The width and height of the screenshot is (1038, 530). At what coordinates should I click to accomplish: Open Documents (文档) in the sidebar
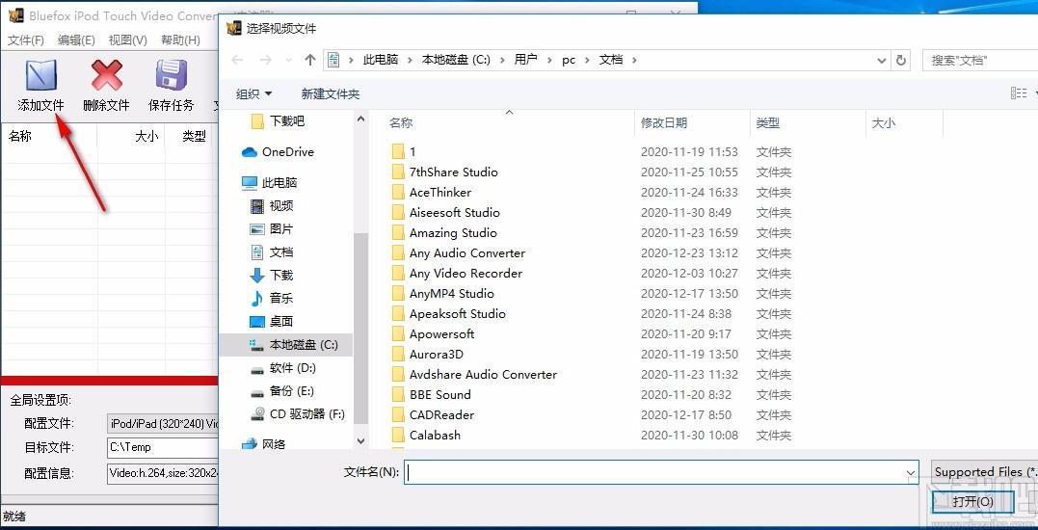272,252
